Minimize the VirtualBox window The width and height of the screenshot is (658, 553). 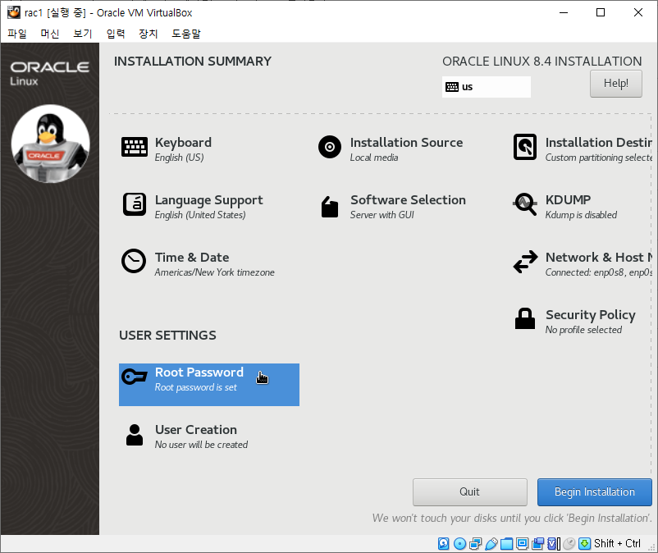coord(564,12)
